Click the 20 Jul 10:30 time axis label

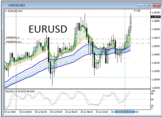[102, 112]
